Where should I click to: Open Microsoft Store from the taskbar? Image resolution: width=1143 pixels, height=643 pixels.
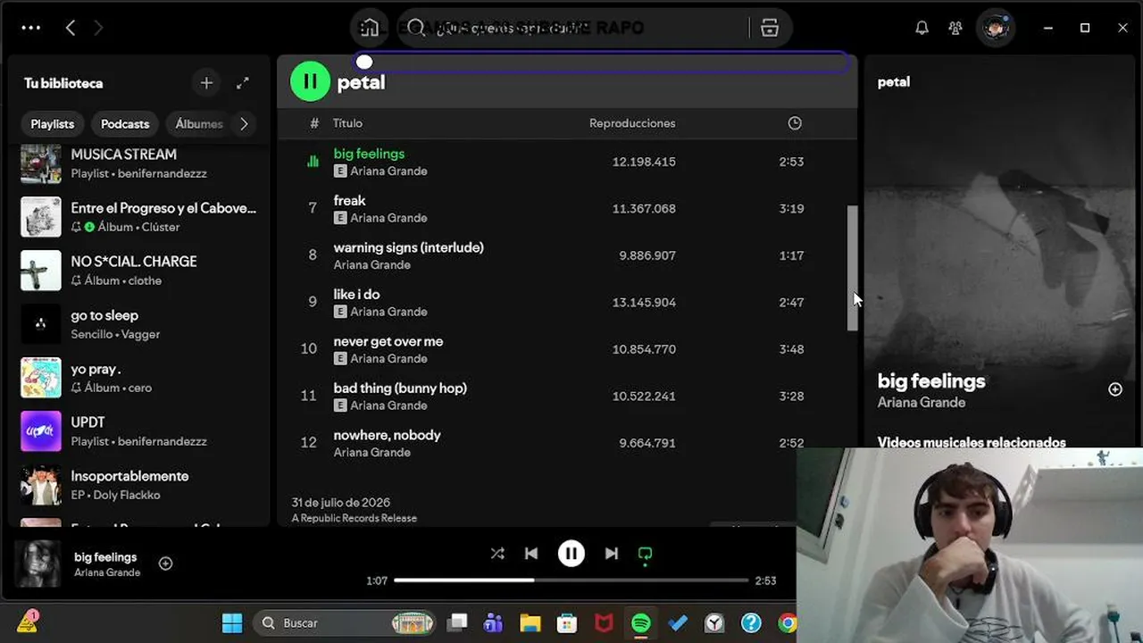pos(567,622)
